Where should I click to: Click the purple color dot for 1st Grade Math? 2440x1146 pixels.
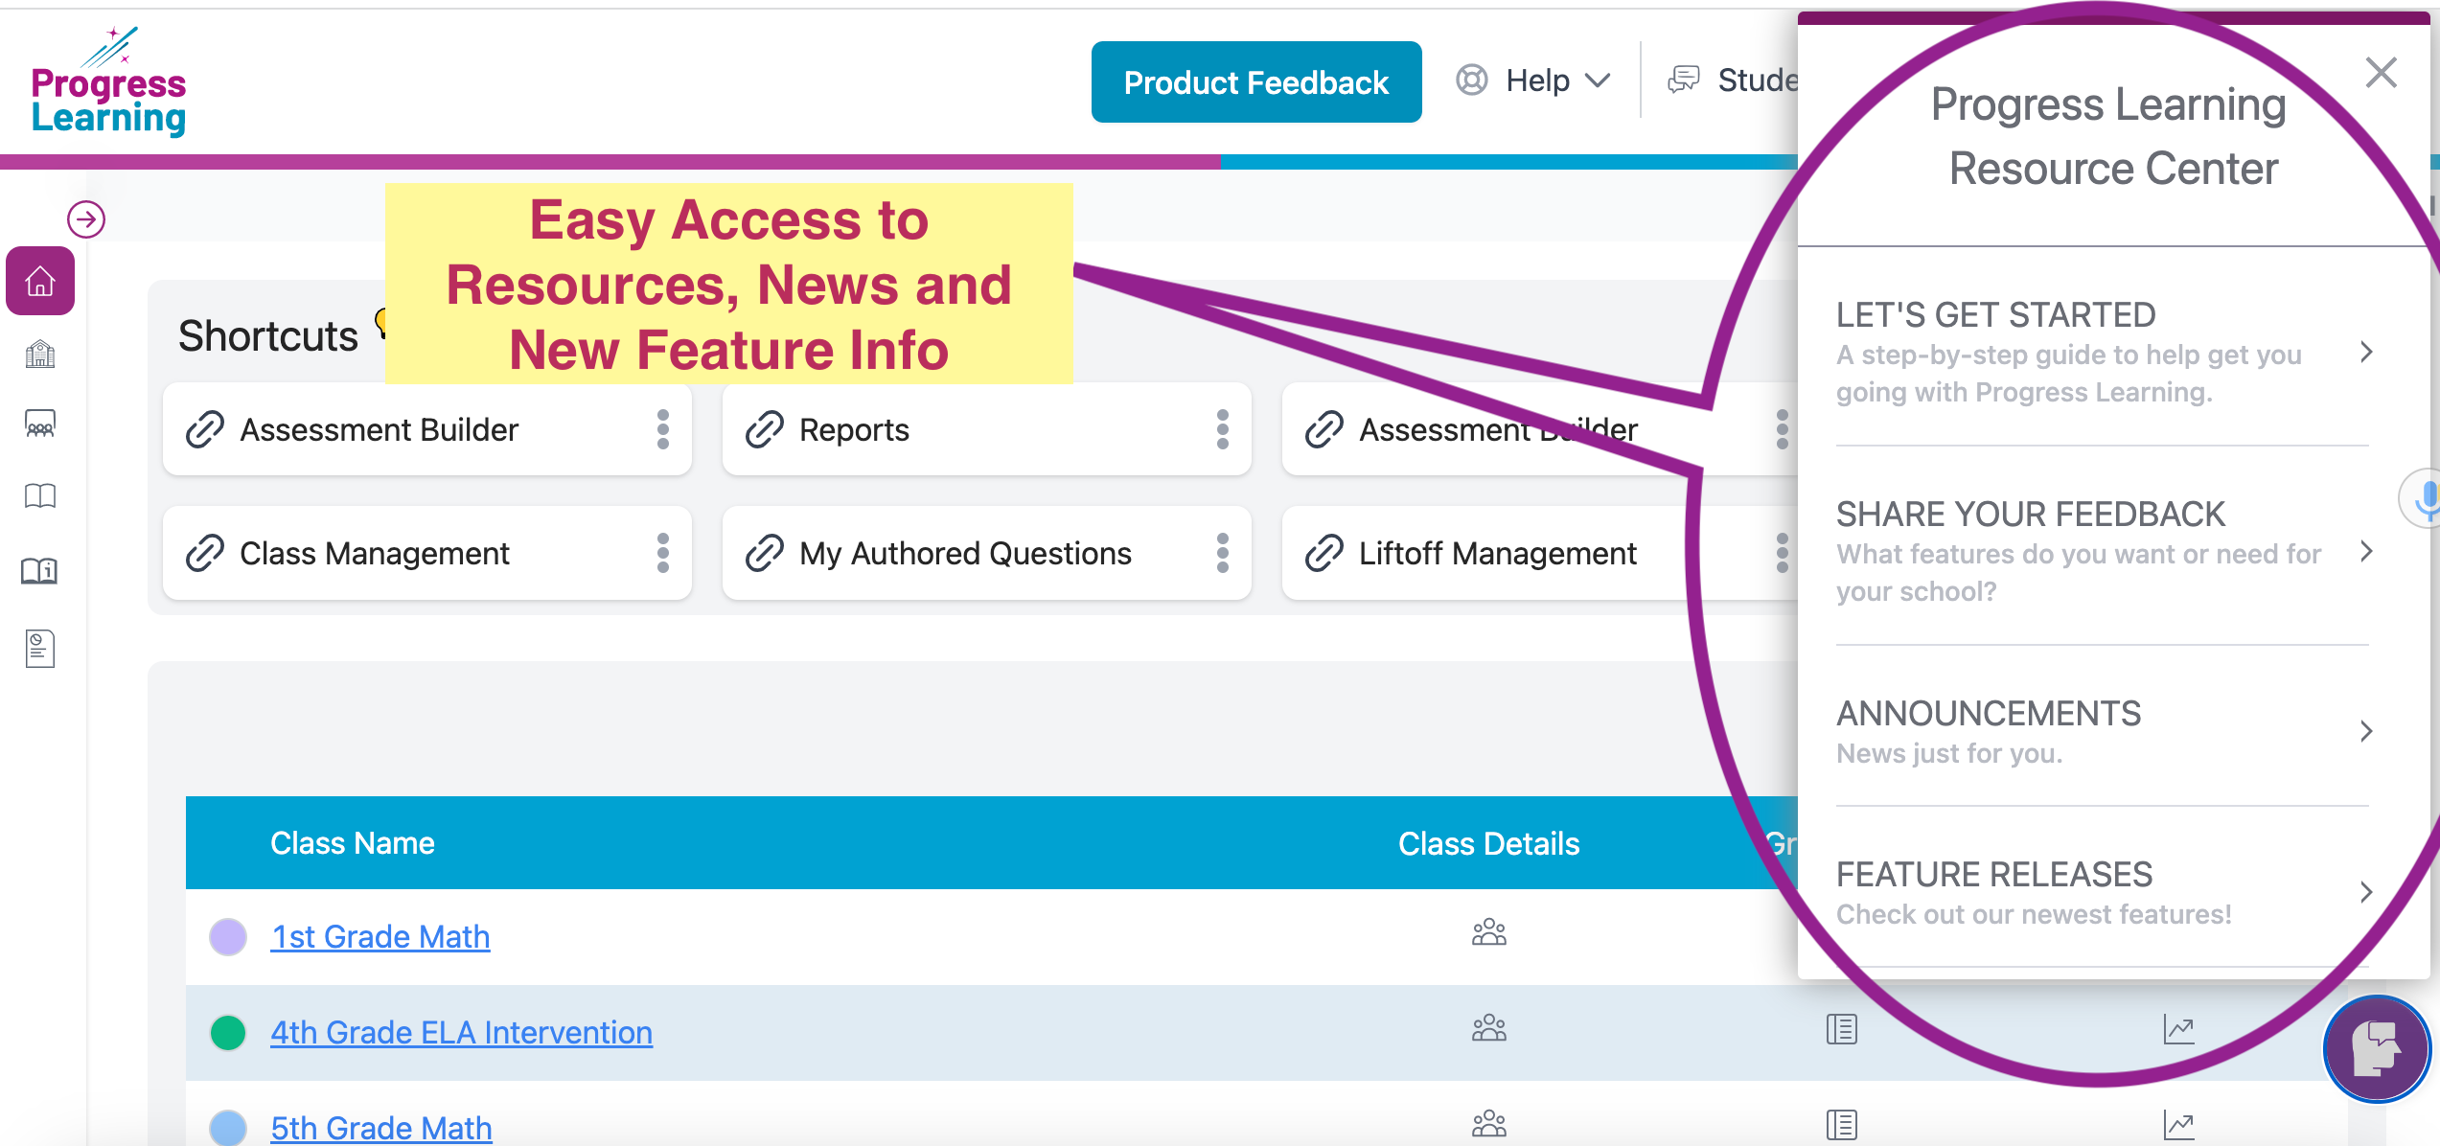coord(228,936)
